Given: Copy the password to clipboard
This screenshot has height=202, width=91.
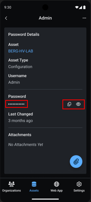Looking at the screenshot, I should click(x=69, y=104).
